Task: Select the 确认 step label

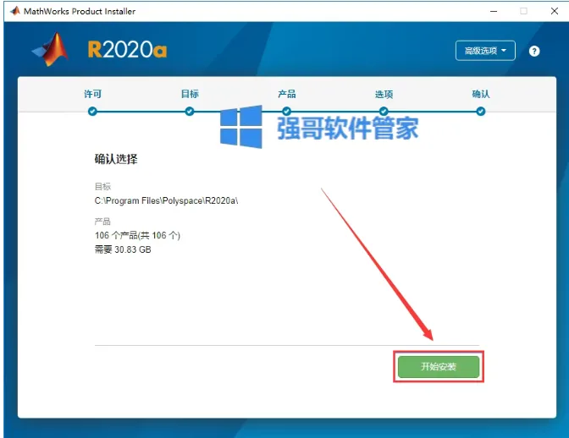Action: pyautogui.click(x=481, y=94)
